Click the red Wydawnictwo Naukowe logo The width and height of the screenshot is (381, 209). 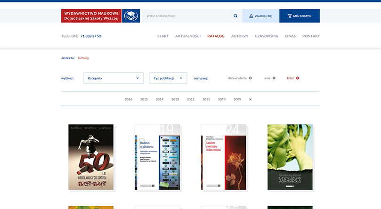(91, 16)
